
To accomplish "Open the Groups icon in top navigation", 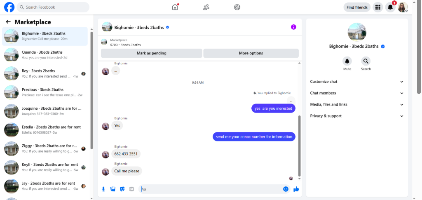I will tap(237, 7).
